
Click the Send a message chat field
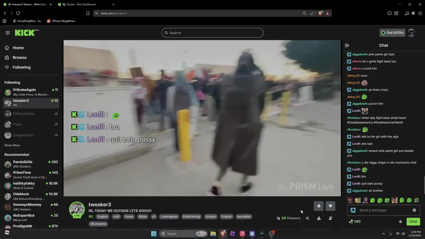[x=383, y=210]
